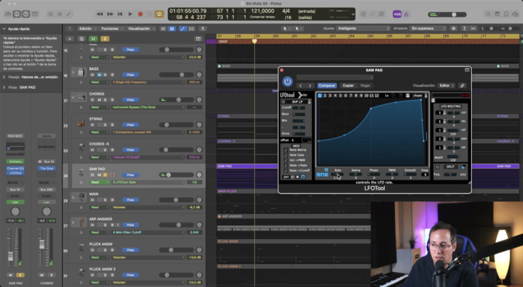
Task: Enable the Note Gate checkbox
Action: pyautogui.click(x=286, y=155)
